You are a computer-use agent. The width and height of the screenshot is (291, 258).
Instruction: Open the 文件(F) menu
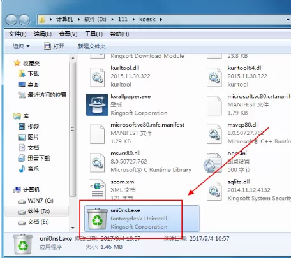[x=17, y=34]
